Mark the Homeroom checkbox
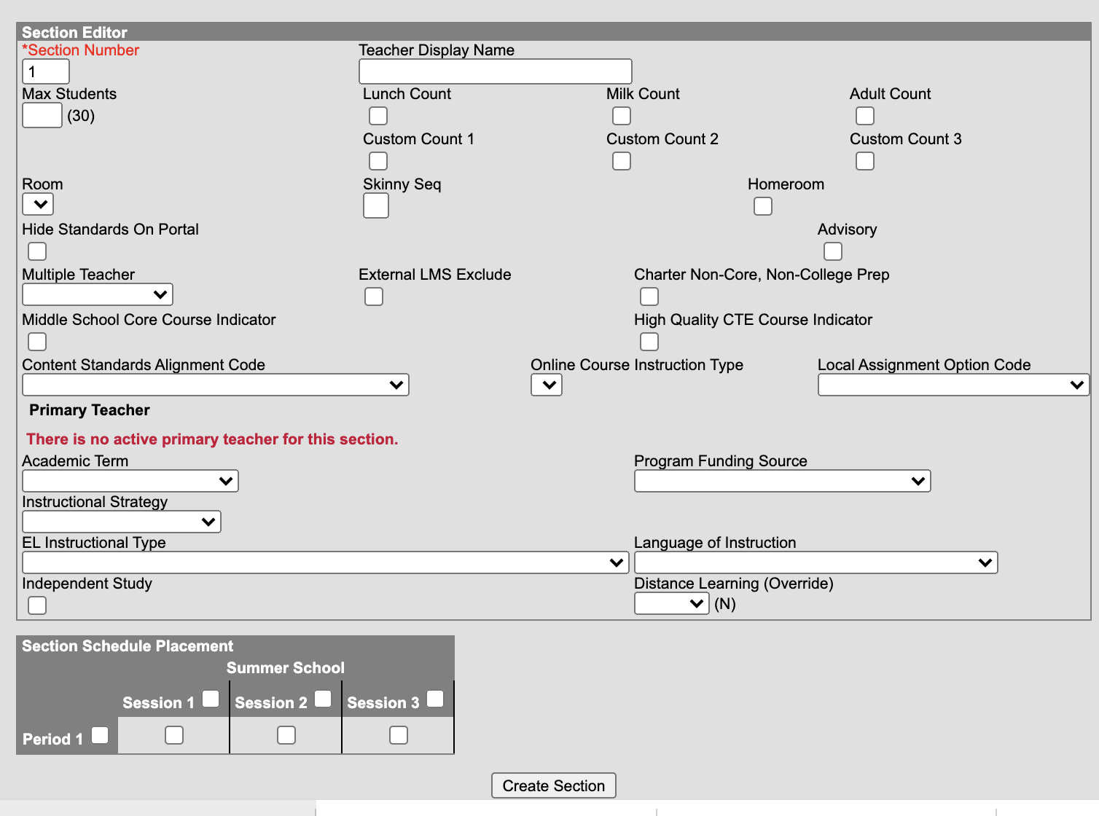This screenshot has width=1099, height=816. pyautogui.click(x=763, y=206)
